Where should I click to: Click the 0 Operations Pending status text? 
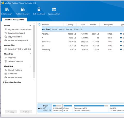point(12,82)
